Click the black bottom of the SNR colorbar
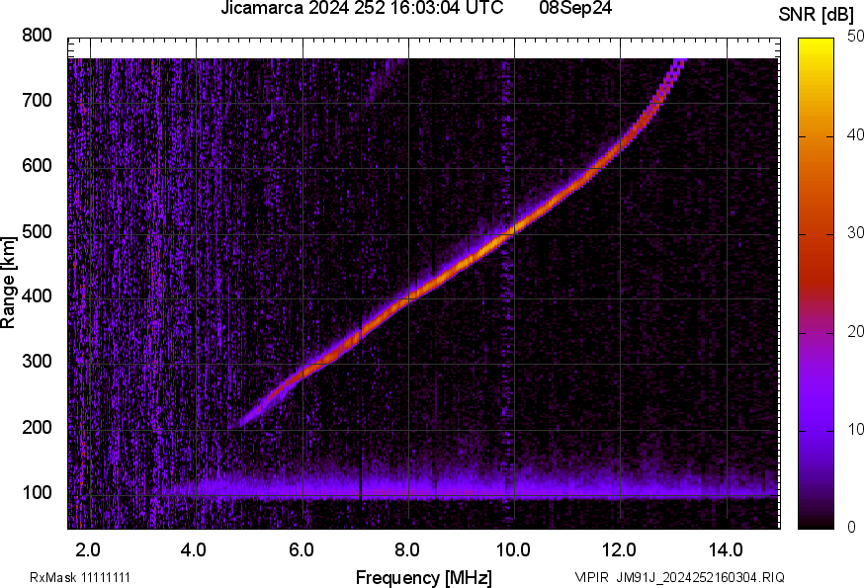The width and height of the screenshot is (864, 588). click(816, 523)
